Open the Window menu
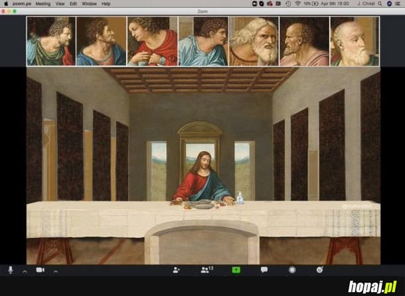The image size is (405, 296). (x=89, y=3)
